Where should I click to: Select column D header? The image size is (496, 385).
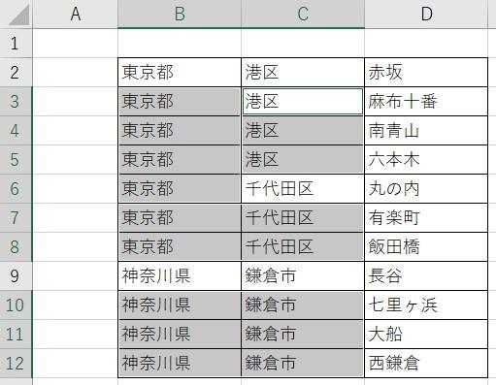[426, 14]
